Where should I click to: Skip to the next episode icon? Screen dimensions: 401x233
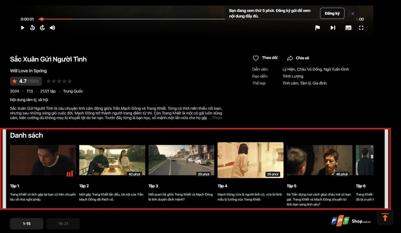[333, 28]
